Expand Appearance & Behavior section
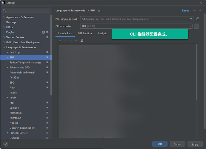The height and width of the screenshot is (149, 206). click(x=4, y=17)
